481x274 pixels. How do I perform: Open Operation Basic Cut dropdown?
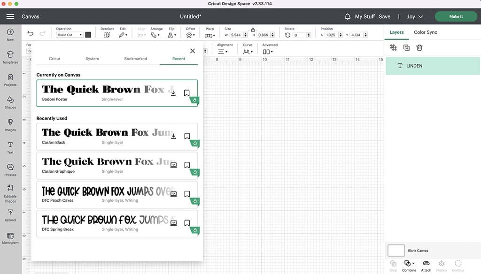[70, 35]
